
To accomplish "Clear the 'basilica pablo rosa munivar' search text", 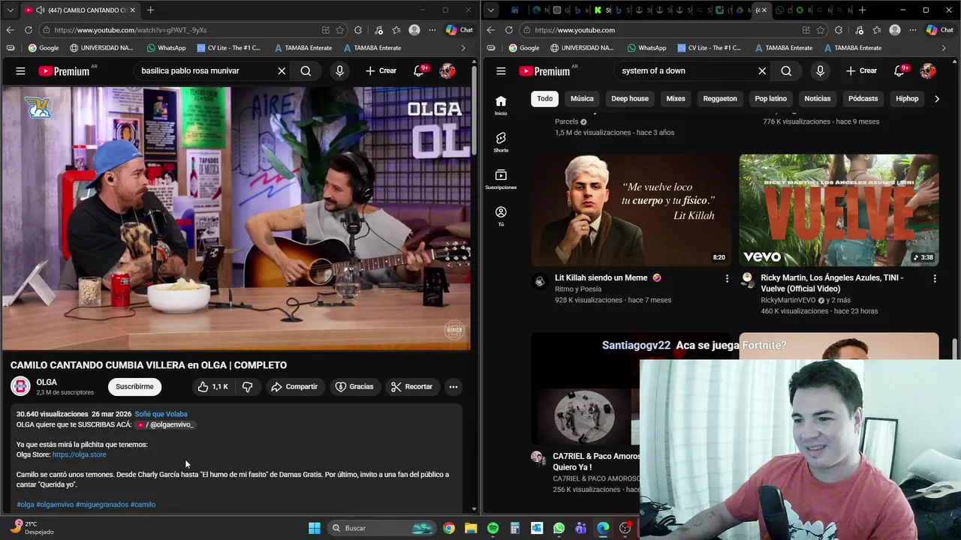I will pyautogui.click(x=282, y=70).
